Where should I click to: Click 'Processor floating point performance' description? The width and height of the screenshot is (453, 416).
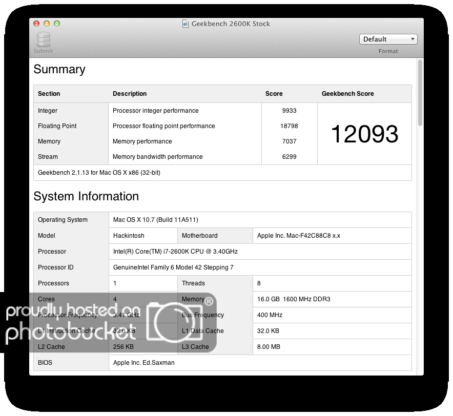pos(164,126)
